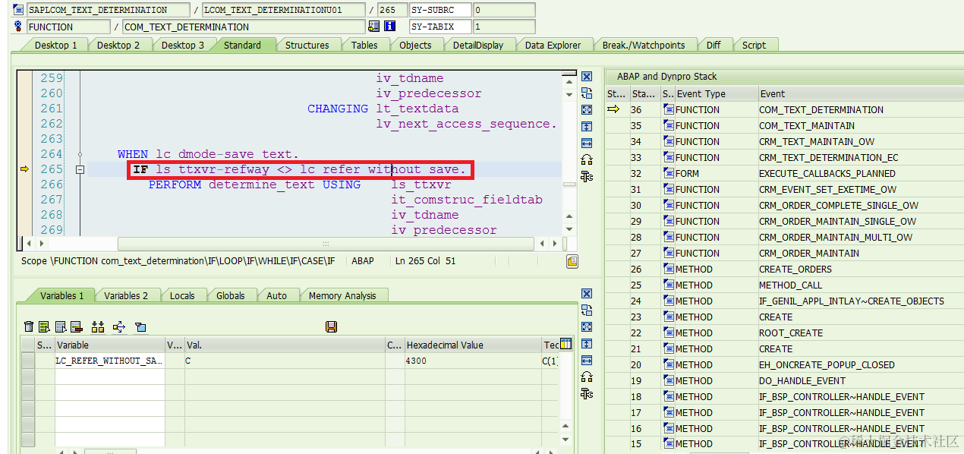Screen dimensions: 964x454
Task: Open the DetailDisplay tab
Action: [x=478, y=45]
